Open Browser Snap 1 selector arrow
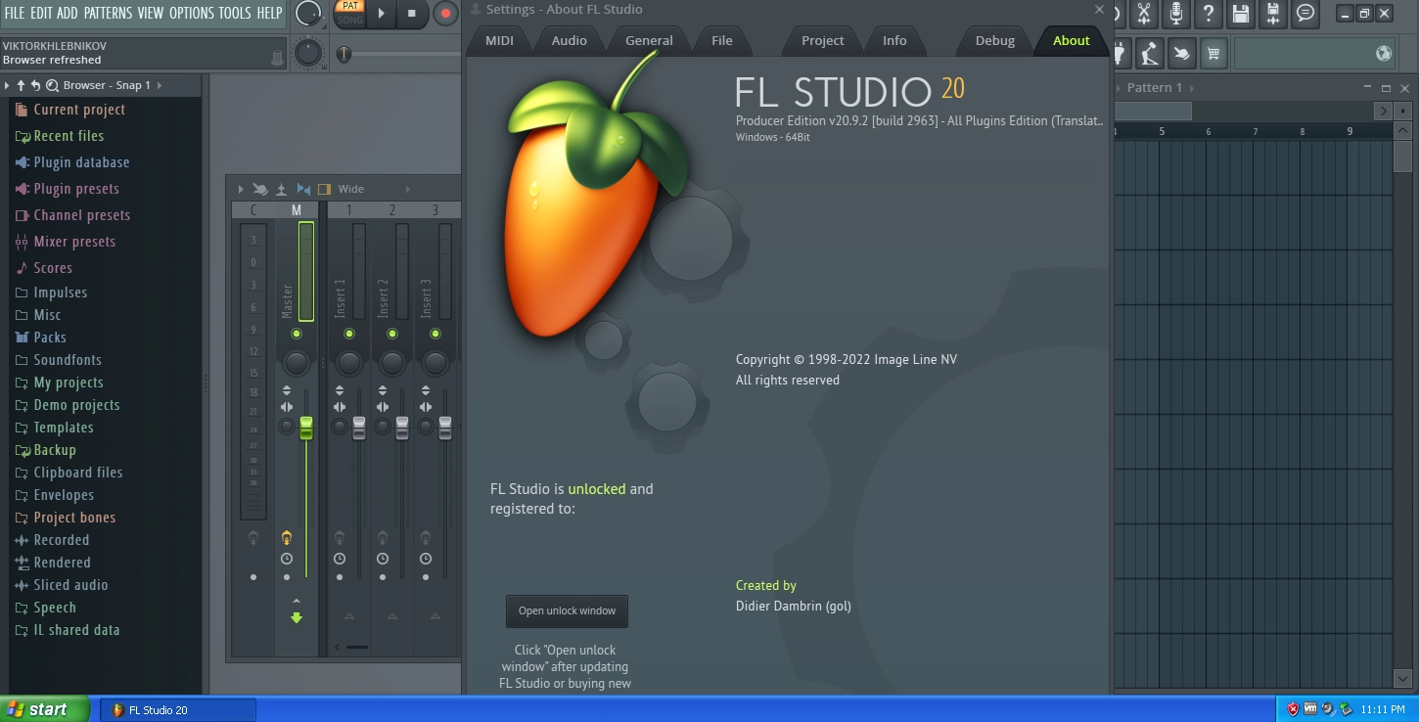This screenshot has height=722, width=1420. click(160, 85)
